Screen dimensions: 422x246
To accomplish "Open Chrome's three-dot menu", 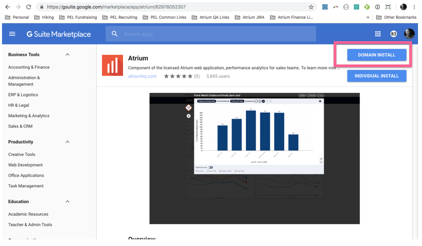I will [x=414, y=7].
